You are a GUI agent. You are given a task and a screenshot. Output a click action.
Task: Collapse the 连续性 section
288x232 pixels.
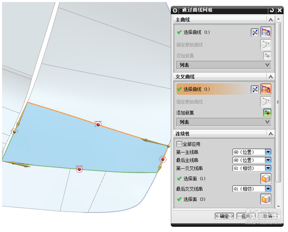(x=270, y=134)
